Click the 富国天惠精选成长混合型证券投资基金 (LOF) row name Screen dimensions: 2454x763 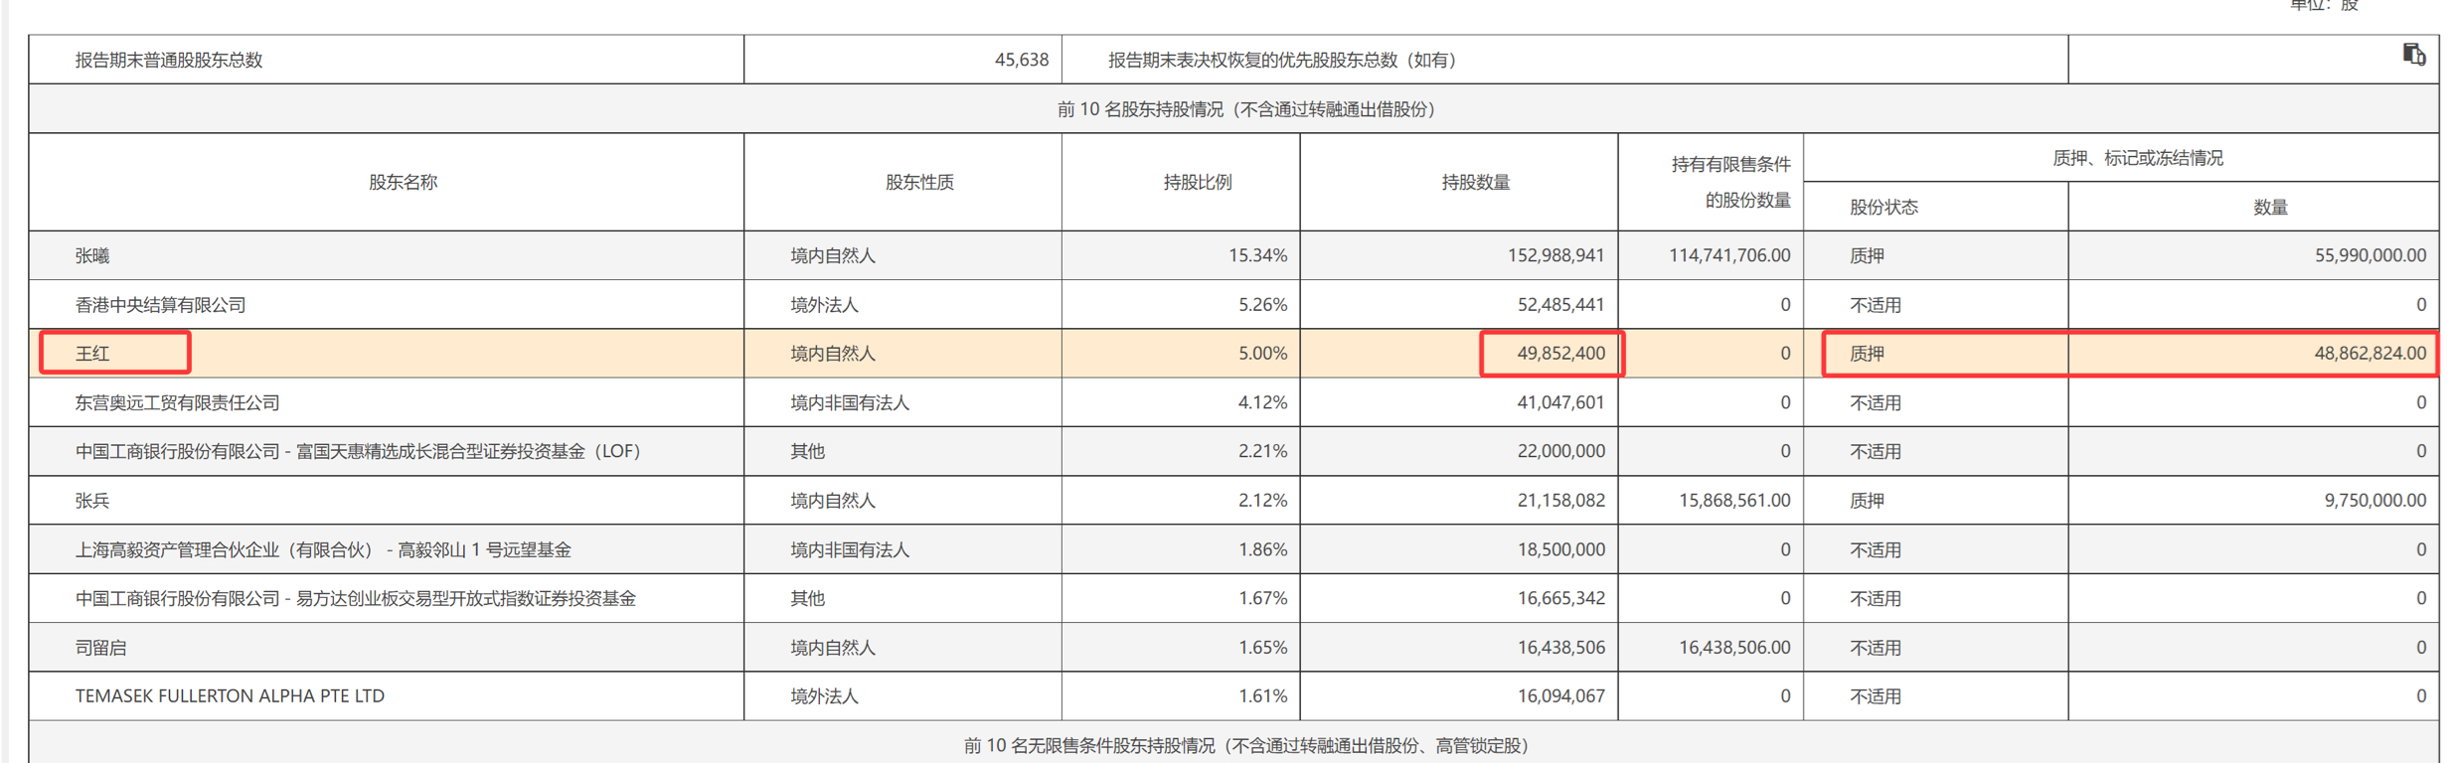(357, 451)
